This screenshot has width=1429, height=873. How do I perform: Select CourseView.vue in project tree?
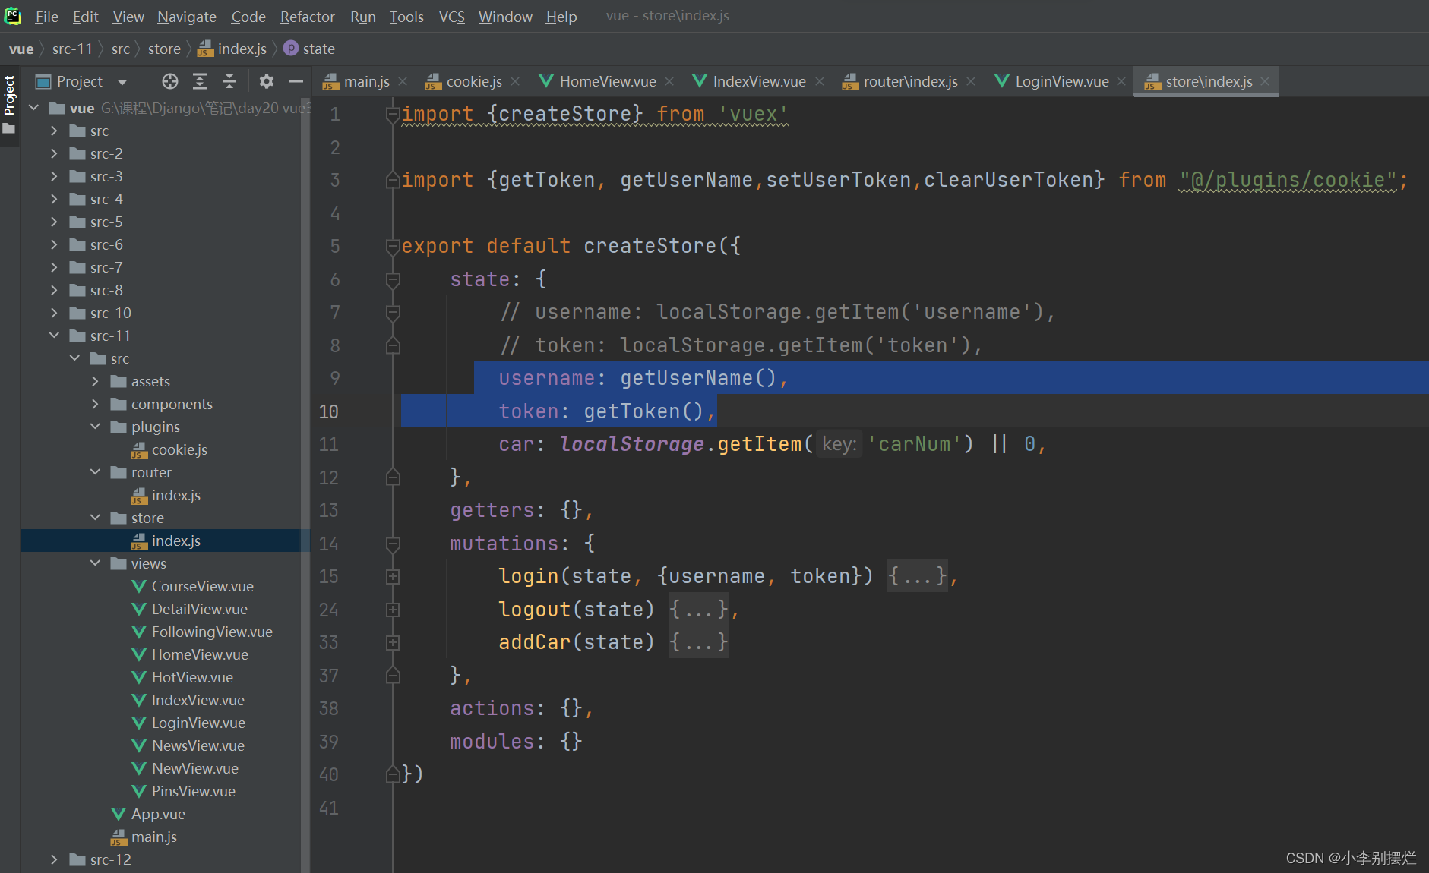point(193,586)
